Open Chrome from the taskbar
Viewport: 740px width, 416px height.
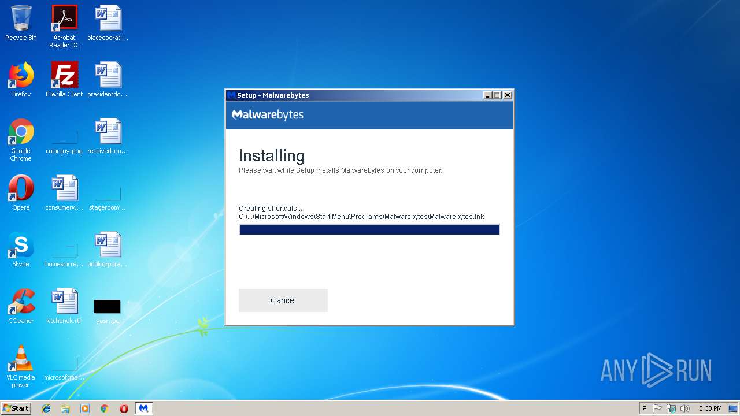(x=105, y=408)
